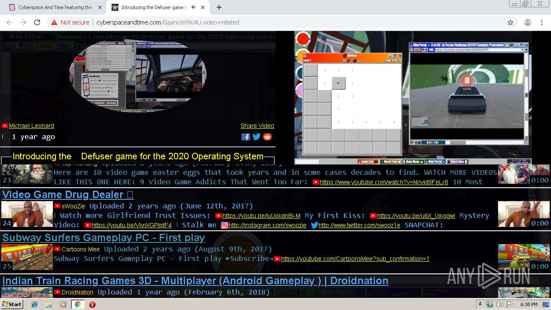Viewport: 551px width, 310px height.
Task: Share the video on Twitter
Action: (x=257, y=137)
